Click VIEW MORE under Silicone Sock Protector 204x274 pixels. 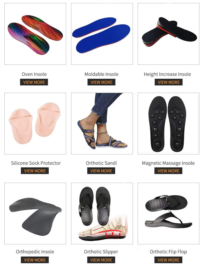[x=35, y=171]
